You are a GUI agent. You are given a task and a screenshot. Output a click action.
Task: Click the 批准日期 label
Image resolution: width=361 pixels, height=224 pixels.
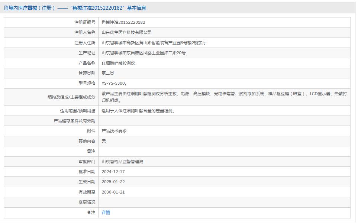(x=87, y=172)
